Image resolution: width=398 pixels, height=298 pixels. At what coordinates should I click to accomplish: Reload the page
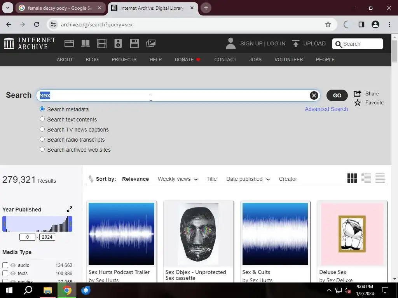[x=37, y=24]
